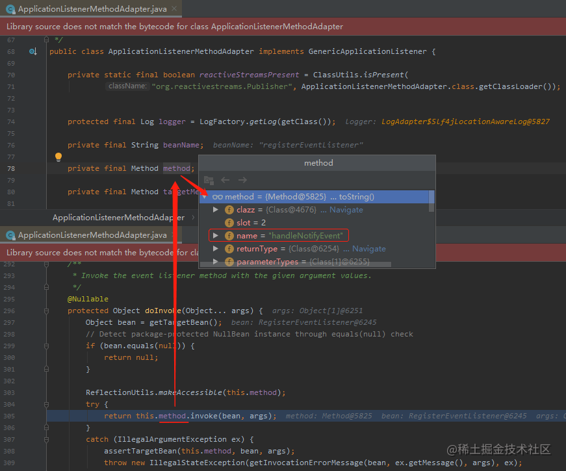Click IllegalArgumentException on line 307

pos(172,439)
